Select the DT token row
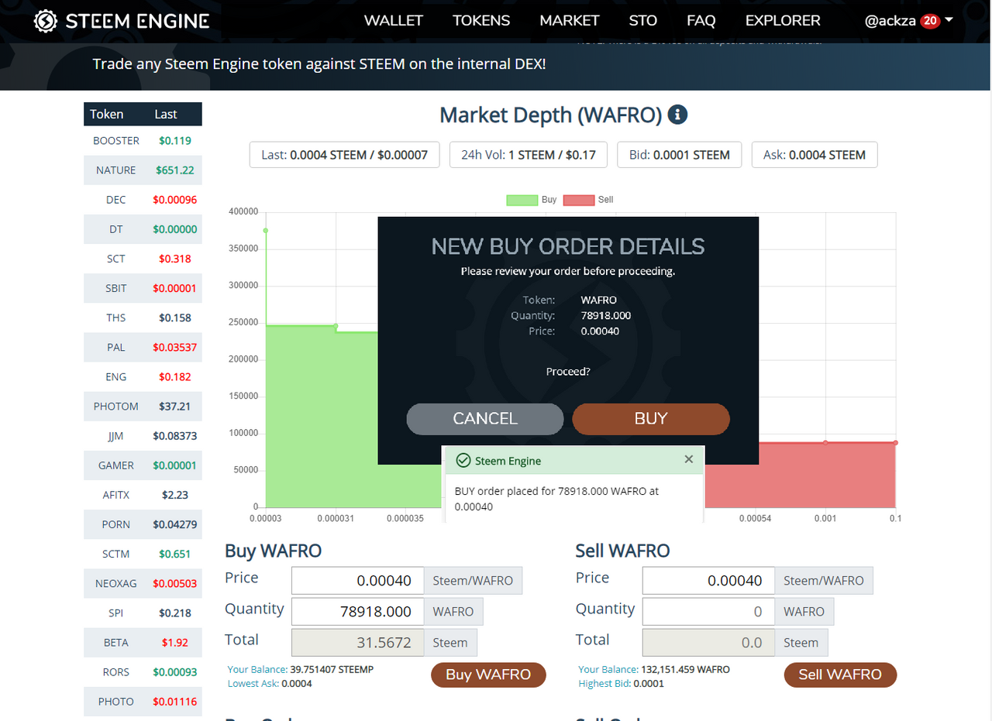This screenshot has width=992, height=721. coord(143,229)
